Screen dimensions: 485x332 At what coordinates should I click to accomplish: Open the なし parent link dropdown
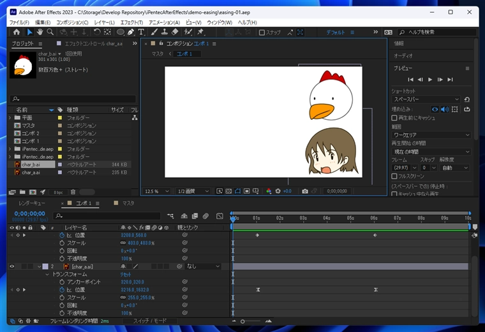[203, 266]
